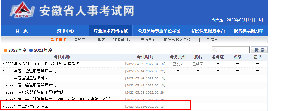
Task: Click the 安徽省人事考试网 site title
Action: [x=87, y=11]
